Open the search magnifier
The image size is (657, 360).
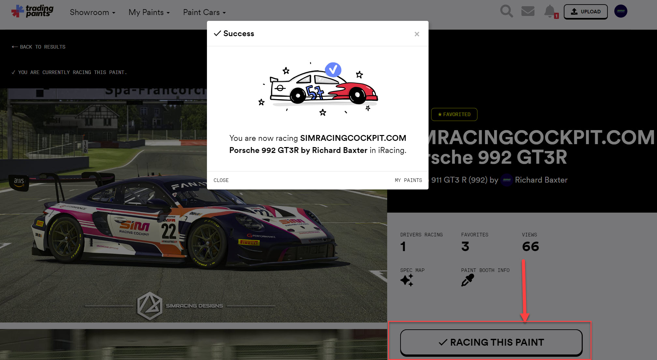tap(506, 11)
